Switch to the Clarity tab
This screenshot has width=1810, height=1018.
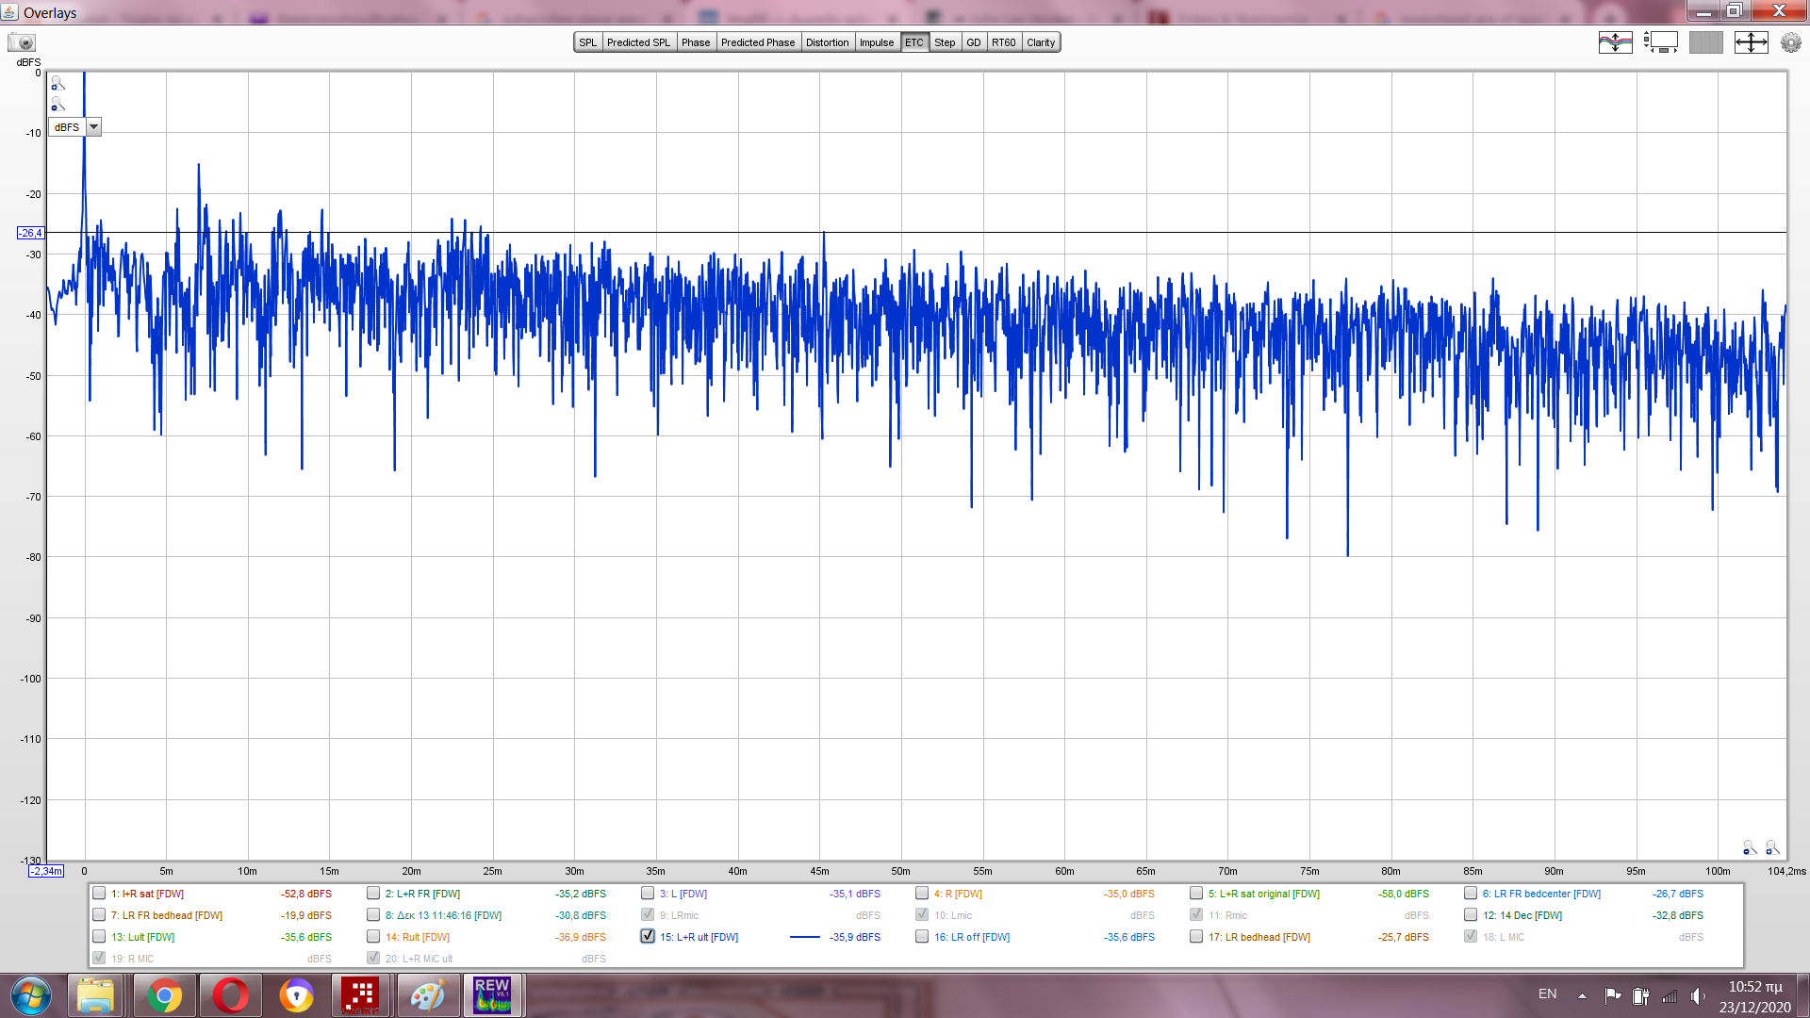(1041, 42)
